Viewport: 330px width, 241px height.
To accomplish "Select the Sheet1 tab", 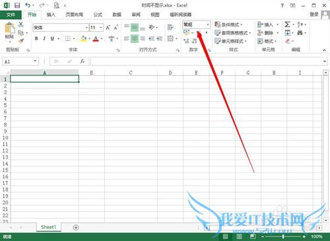I will (49, 227).
